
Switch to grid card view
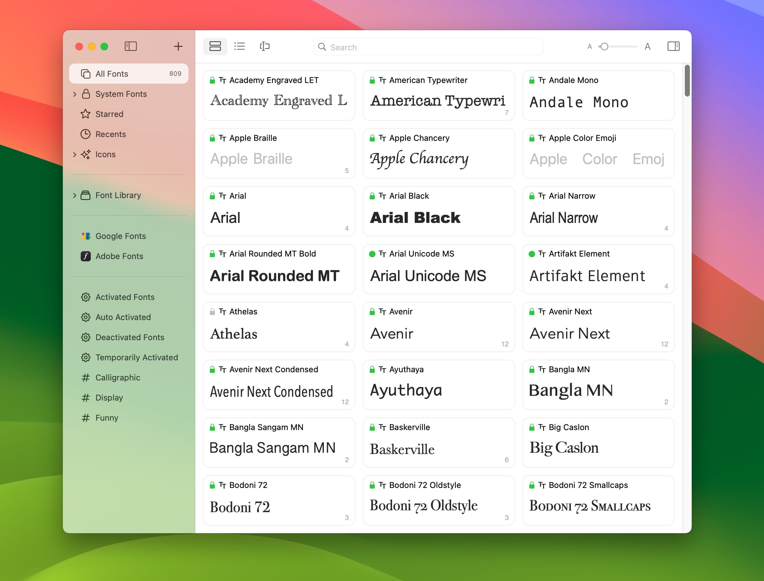coord(215,46)
